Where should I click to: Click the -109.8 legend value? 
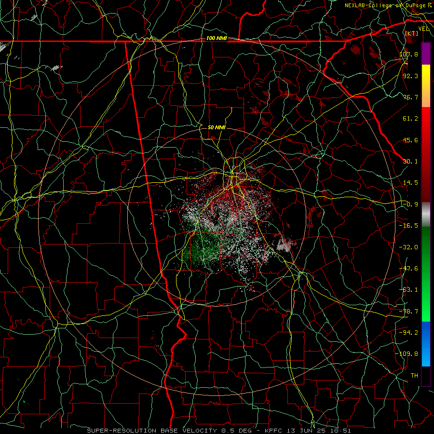point(407,354)
